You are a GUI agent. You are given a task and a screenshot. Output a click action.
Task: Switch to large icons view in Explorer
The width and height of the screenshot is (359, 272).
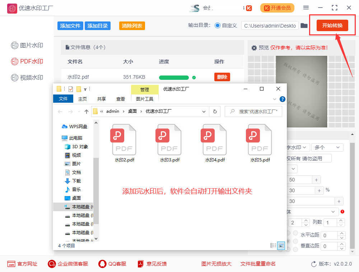point(281,246)
